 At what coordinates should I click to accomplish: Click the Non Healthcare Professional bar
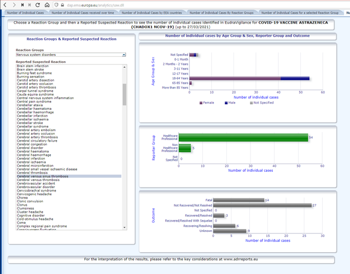(x=185, y=148)
